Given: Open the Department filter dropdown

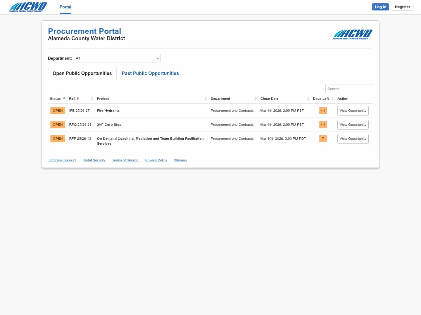Looking at the screenshot, I should tap(117, 58).
